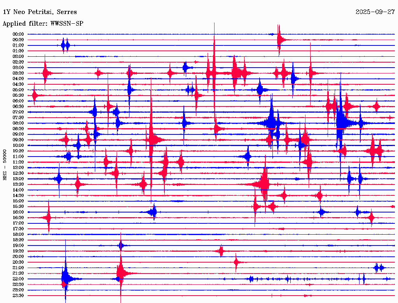Click the 07:30 time label
The width and height of the screenshot is (398, 303).
tap(18, 118)
